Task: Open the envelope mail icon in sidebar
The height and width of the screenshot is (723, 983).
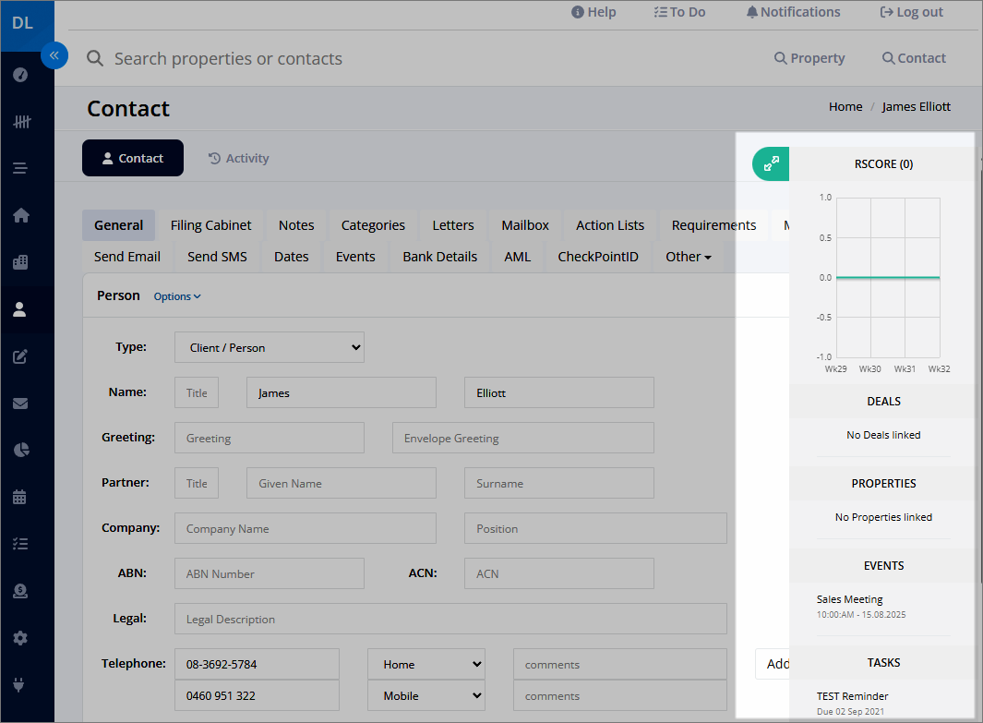Action: pyautogui.click(x=20, y=404)
